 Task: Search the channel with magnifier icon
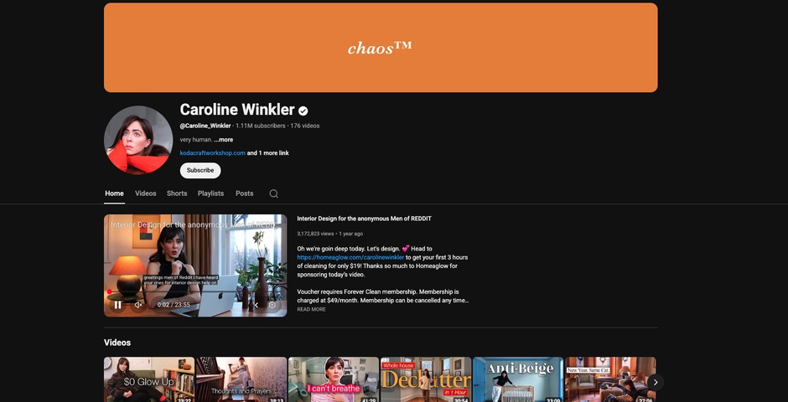point(274,193)
